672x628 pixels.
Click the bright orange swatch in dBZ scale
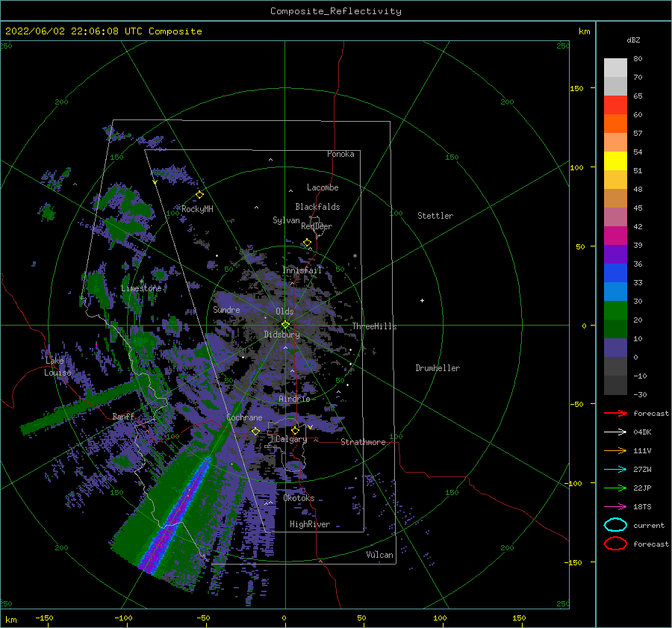[615, 123]
